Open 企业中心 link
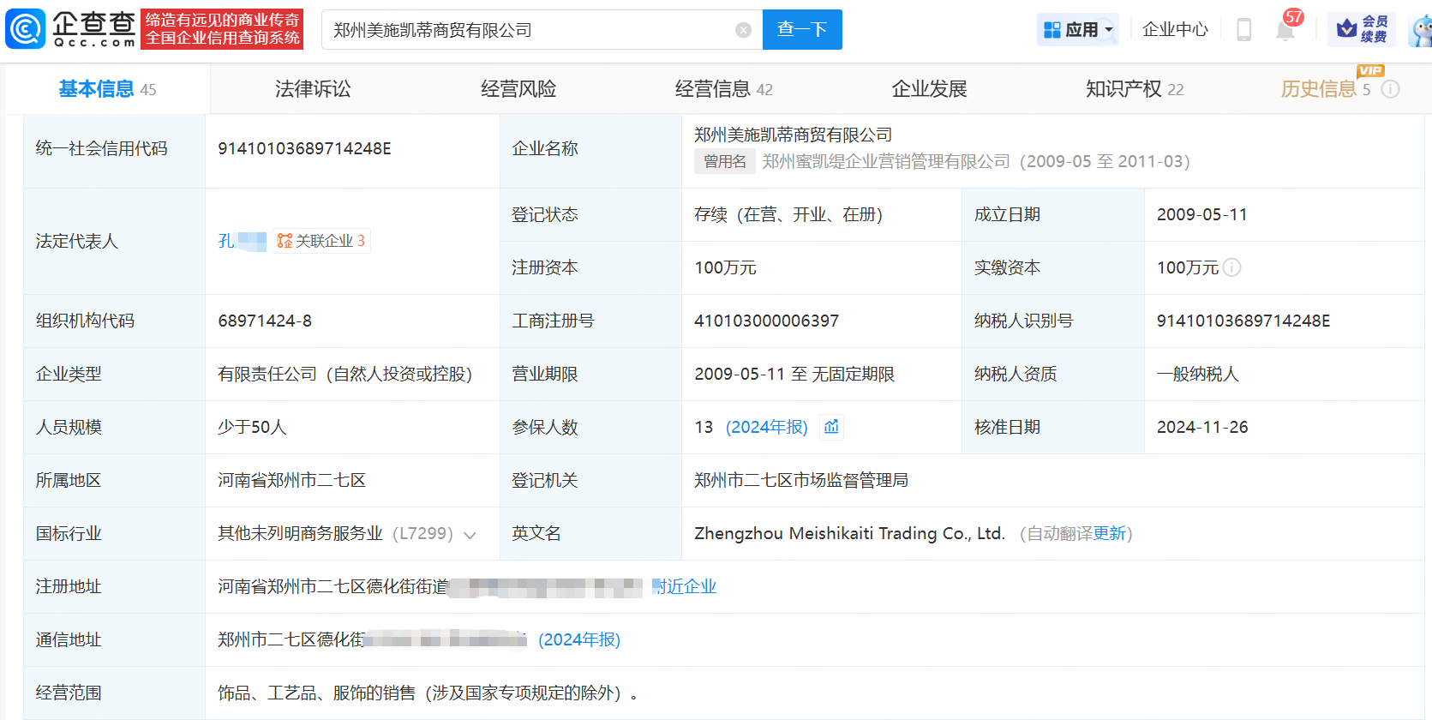 click(1175, 30)
